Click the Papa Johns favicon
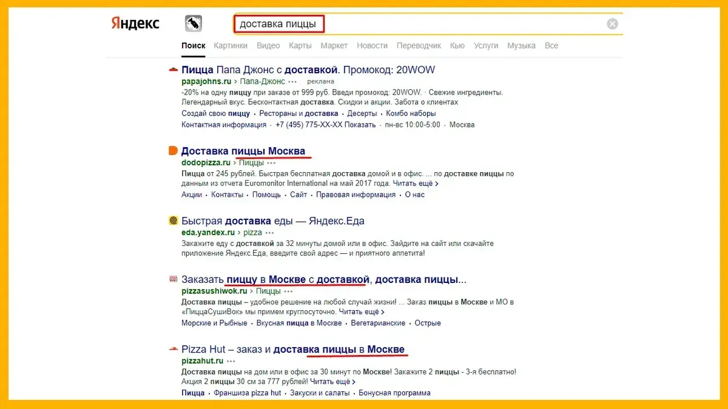This screenshot has height=409, width=728. pyautogui.click(x=173, y=70)
